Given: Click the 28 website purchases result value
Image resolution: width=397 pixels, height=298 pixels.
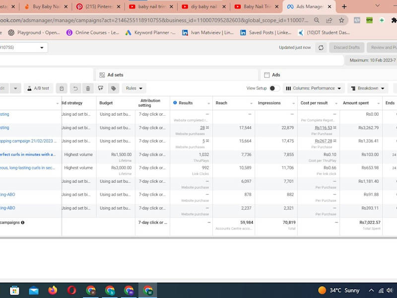Looking at the screenshot, I should pos(202,128).
